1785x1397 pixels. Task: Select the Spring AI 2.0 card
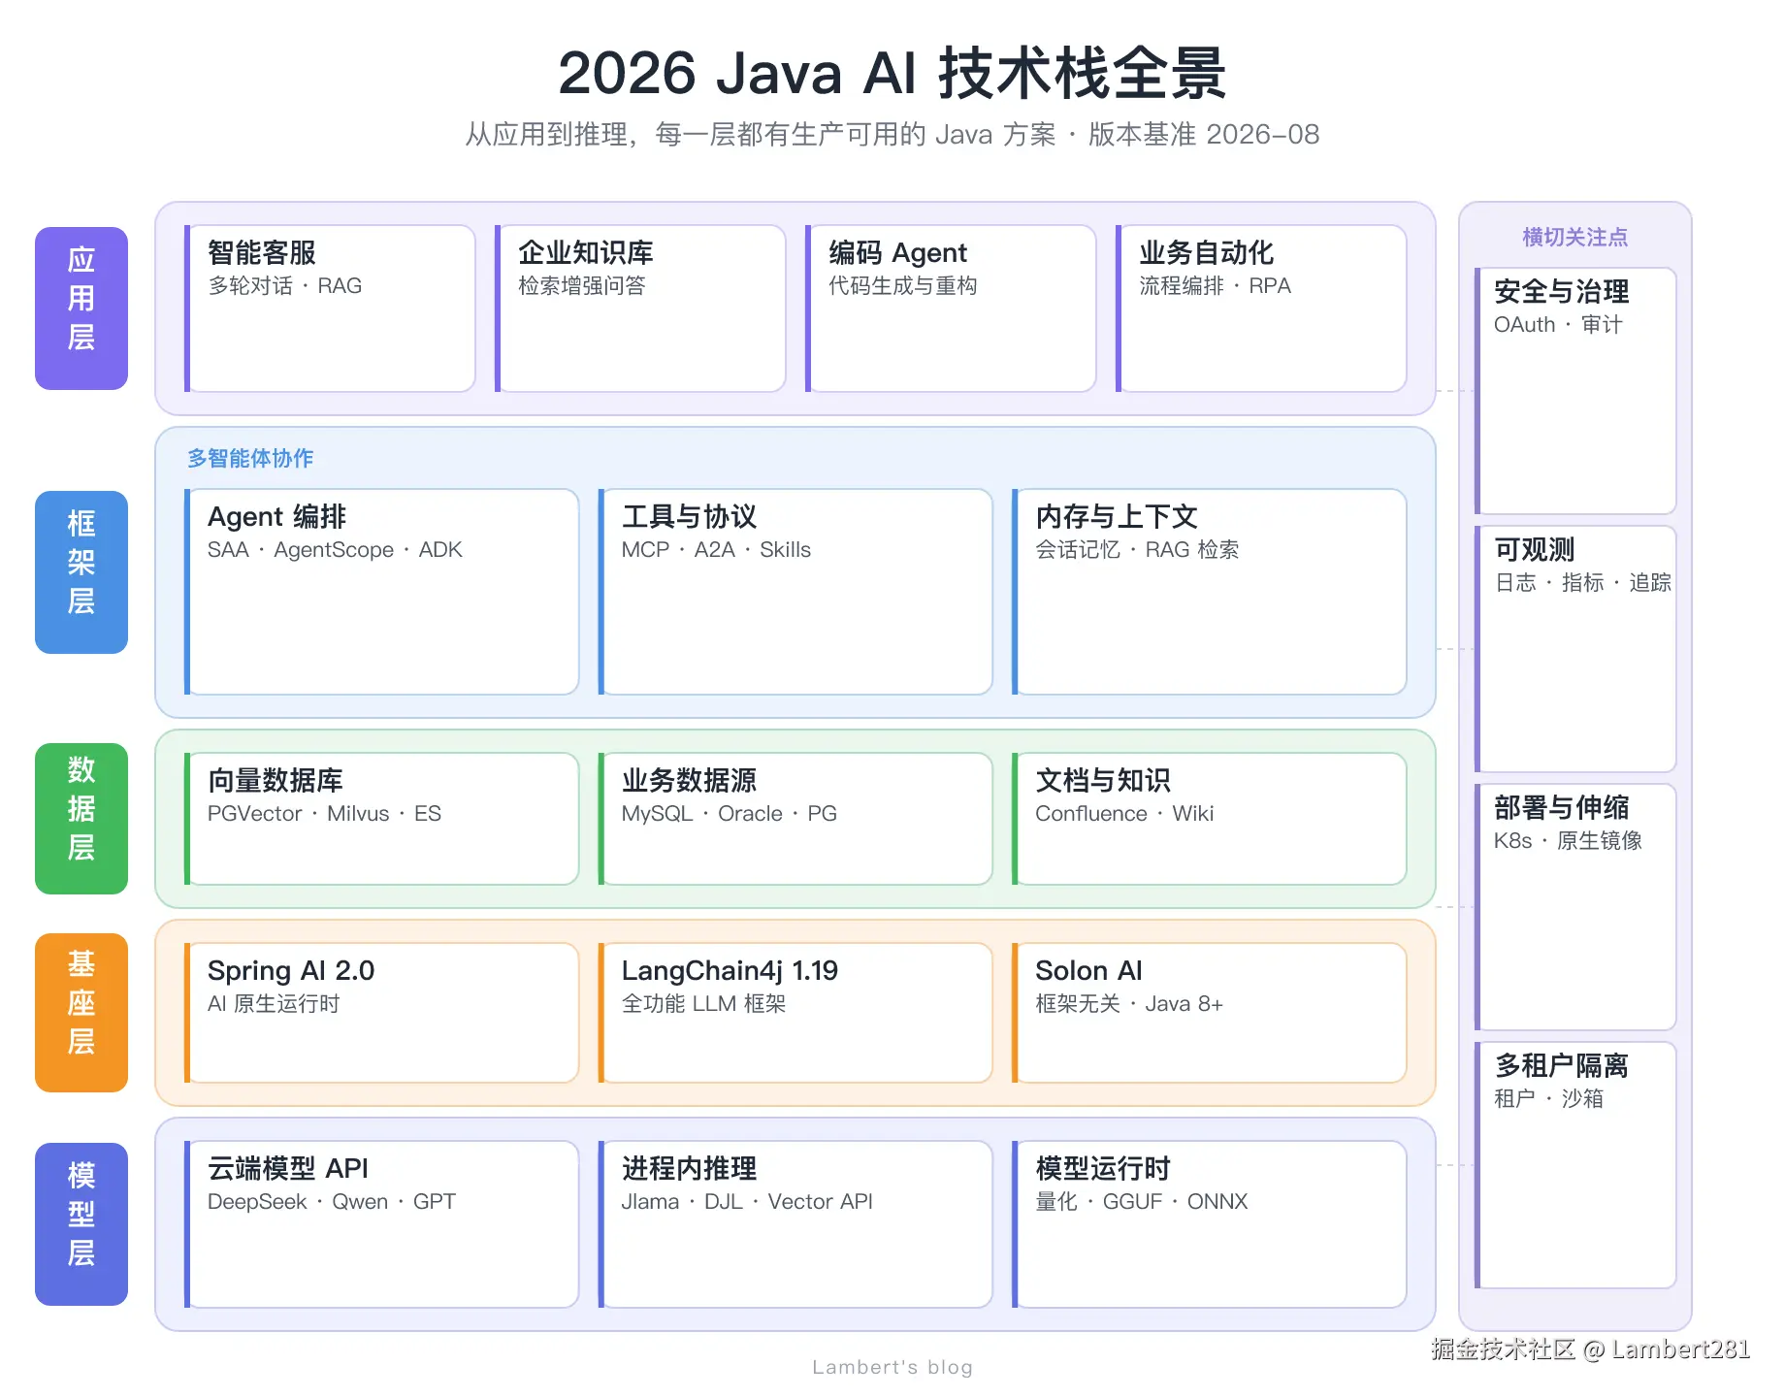click(x=381, y=1013)
